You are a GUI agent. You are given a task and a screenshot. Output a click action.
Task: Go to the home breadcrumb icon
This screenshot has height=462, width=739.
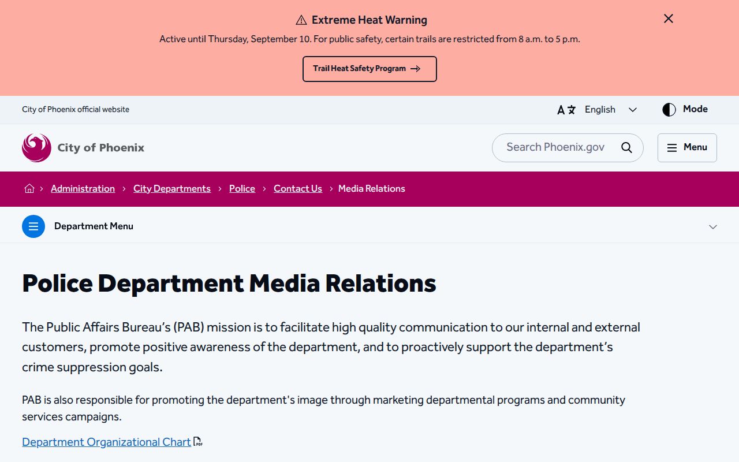coord(29,189)
